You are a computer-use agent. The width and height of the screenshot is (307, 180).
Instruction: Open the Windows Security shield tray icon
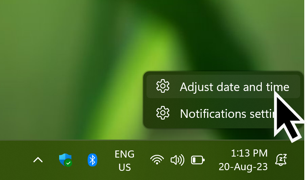pos(66,160)
